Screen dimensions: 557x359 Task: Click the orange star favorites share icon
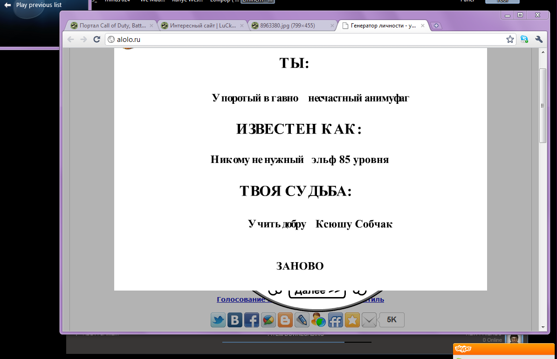[x=352, y=320]
